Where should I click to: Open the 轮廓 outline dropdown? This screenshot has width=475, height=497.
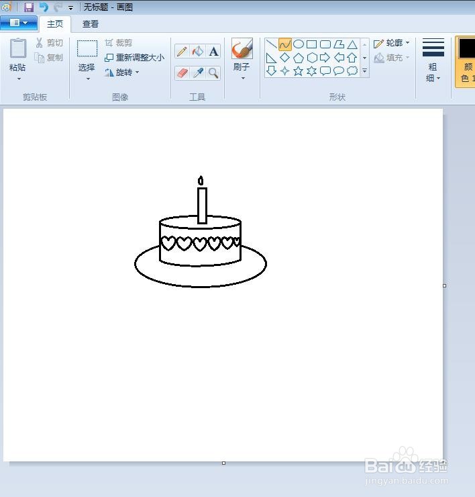pos(391,43)
